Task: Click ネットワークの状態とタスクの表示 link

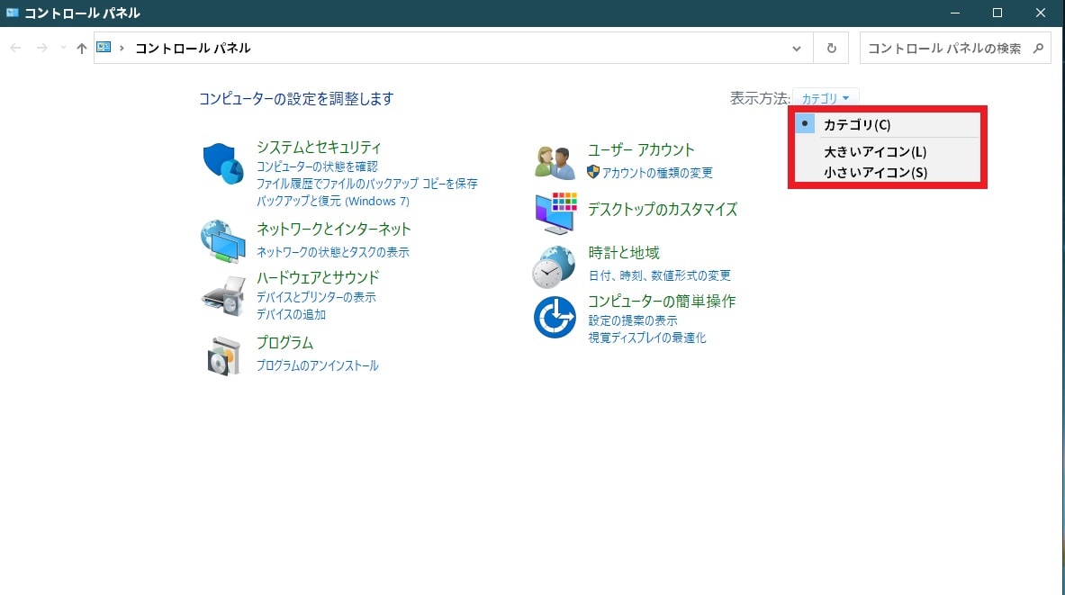Action: [x=333, y=252]
